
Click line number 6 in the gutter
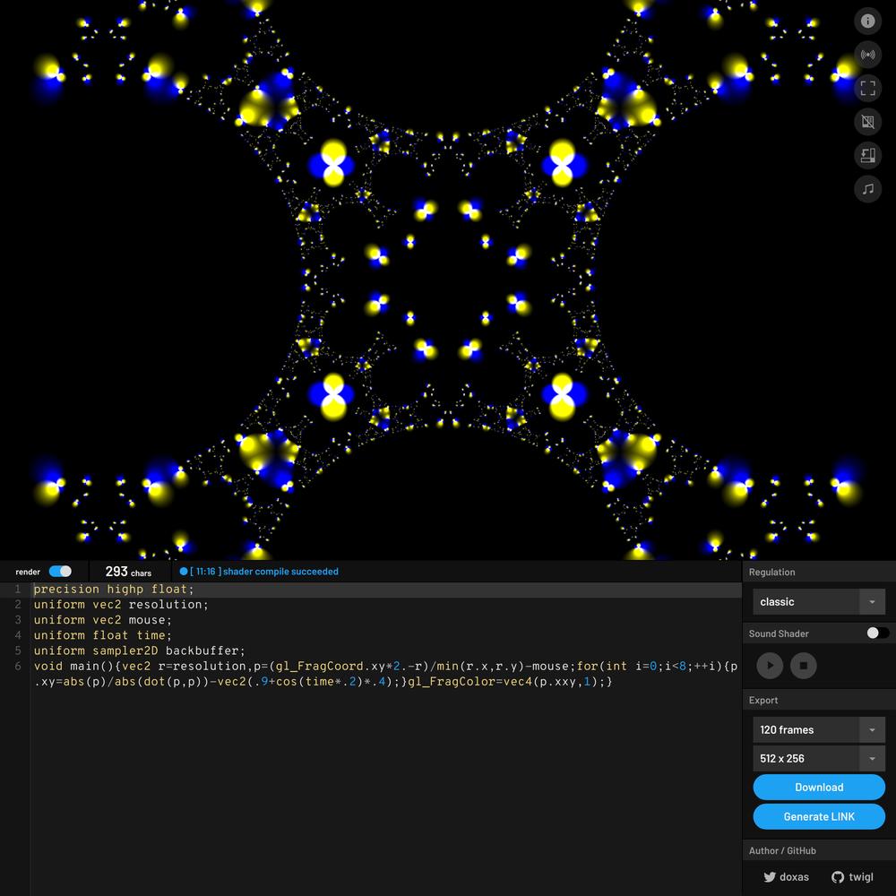pyautogui.click(x=18, y=667)
